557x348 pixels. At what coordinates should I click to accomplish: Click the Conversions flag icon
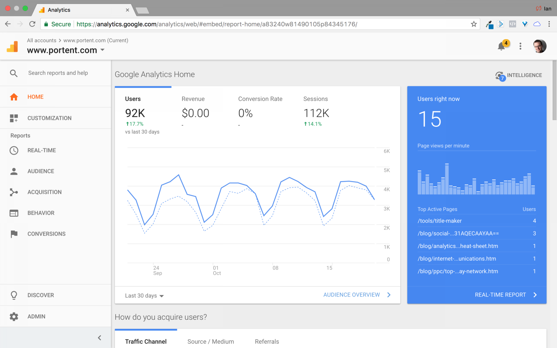14,234
